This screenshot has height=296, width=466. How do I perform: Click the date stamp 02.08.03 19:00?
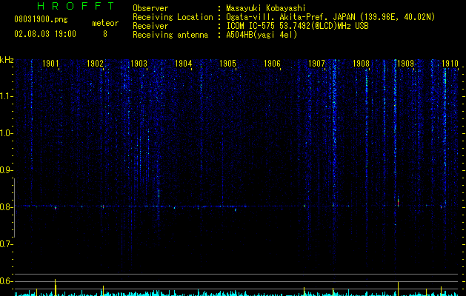[x=45, y=34]
